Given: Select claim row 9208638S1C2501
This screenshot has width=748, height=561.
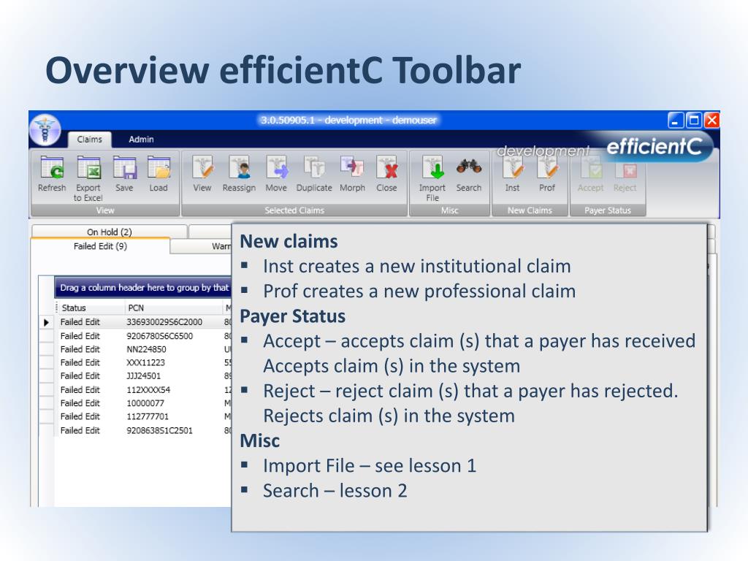Looking at the screenshot, I should (x=143, y=430).
